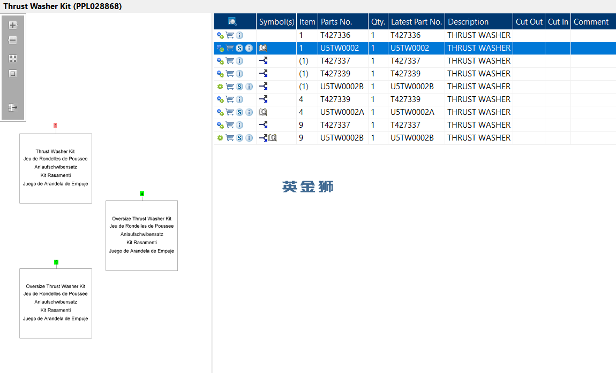Click the Cut Out column header

click(x=529, y=21)
